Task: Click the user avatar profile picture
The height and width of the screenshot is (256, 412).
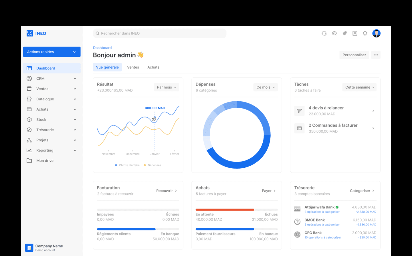Action: pyautogui.click(x=376, y=33)
